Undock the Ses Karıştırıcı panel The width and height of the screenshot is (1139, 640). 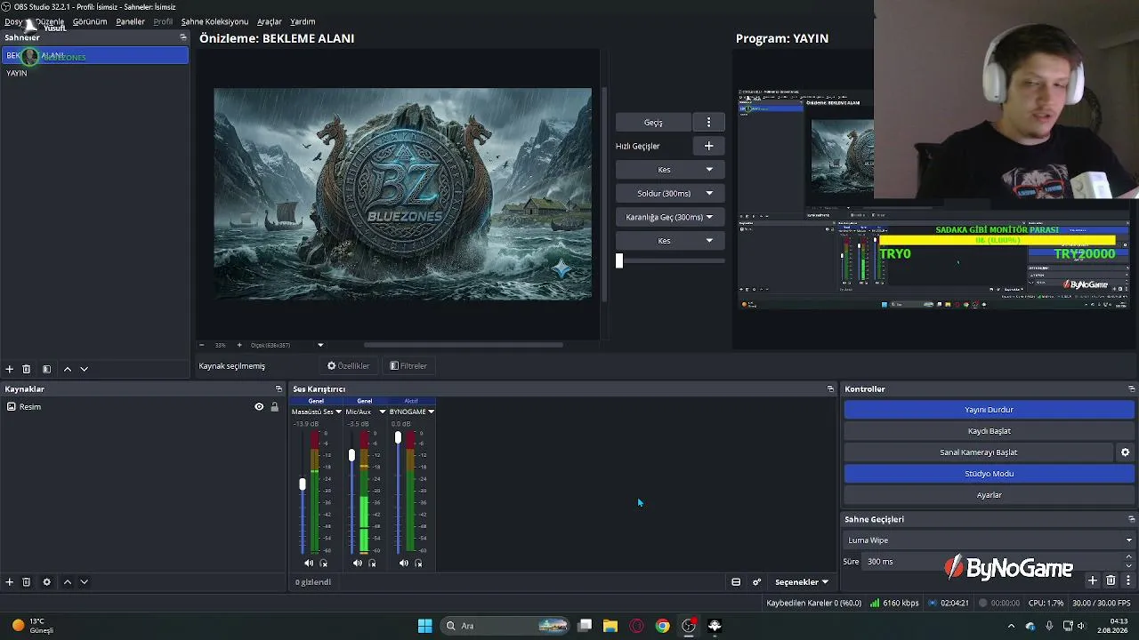pyautogui.click(x=830, y=389)
